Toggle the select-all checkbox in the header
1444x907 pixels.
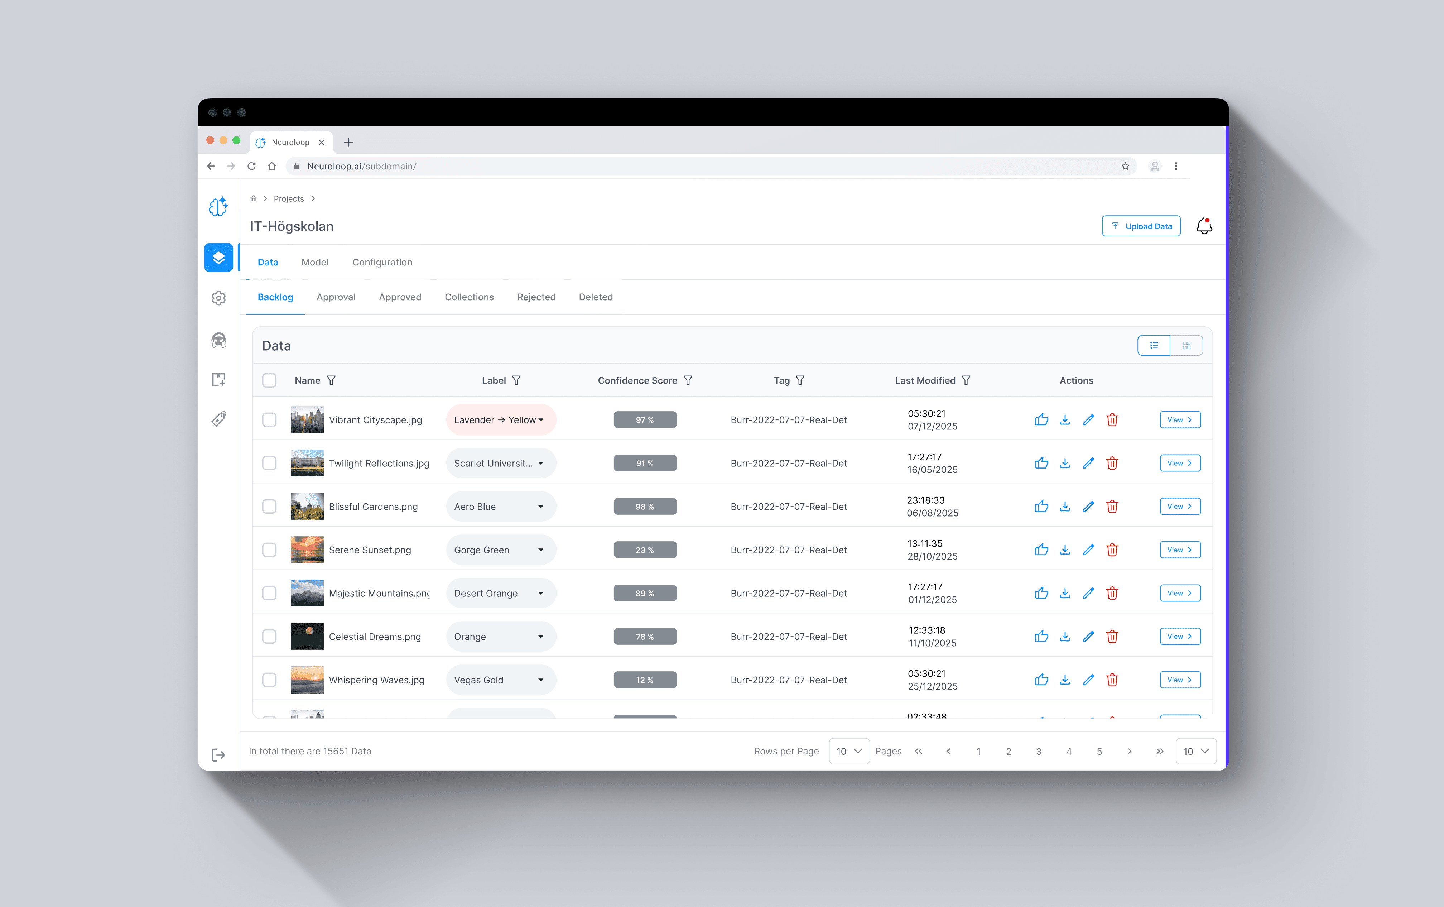(269, 380)
